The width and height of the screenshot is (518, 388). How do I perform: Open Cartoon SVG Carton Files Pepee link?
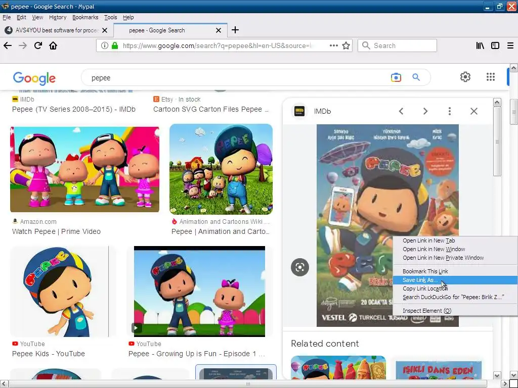click(211, 109)
